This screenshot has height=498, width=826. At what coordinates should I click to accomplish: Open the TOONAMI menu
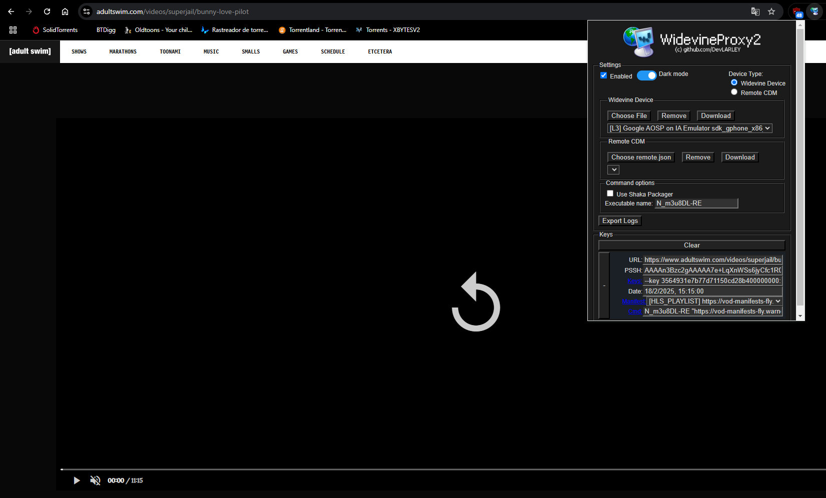pyautogui.click(x=170, y=51)
